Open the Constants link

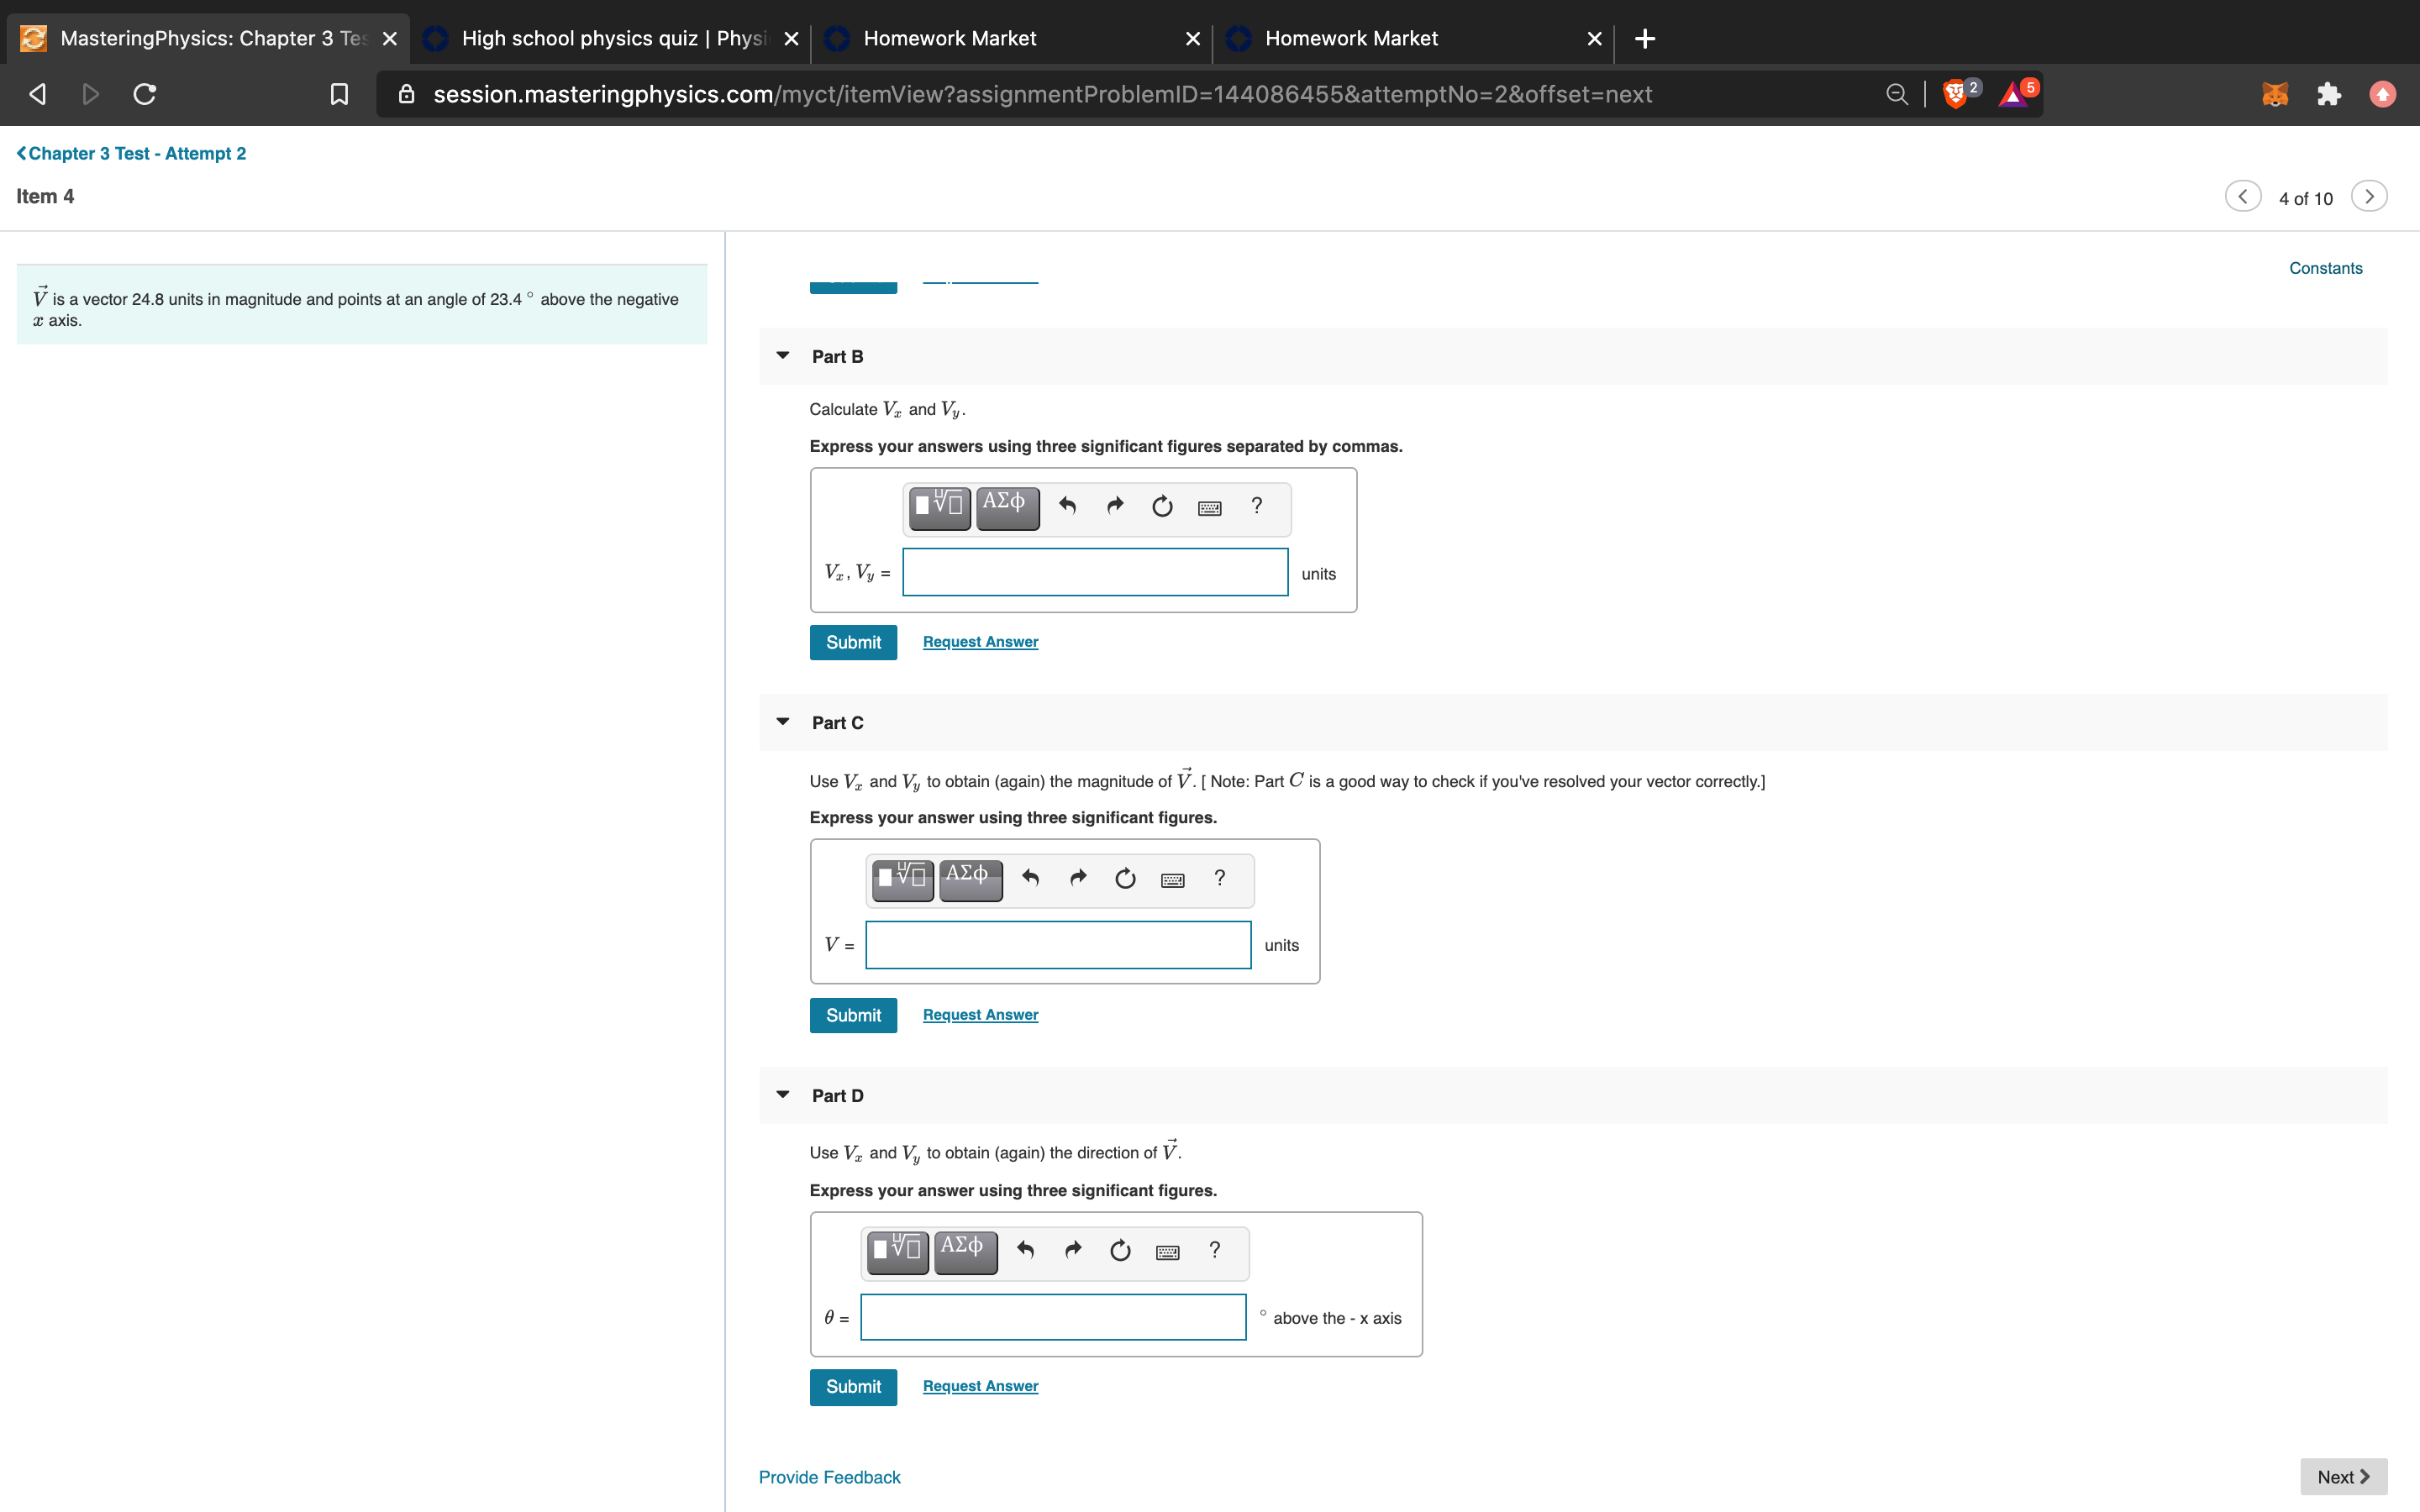2325,268
